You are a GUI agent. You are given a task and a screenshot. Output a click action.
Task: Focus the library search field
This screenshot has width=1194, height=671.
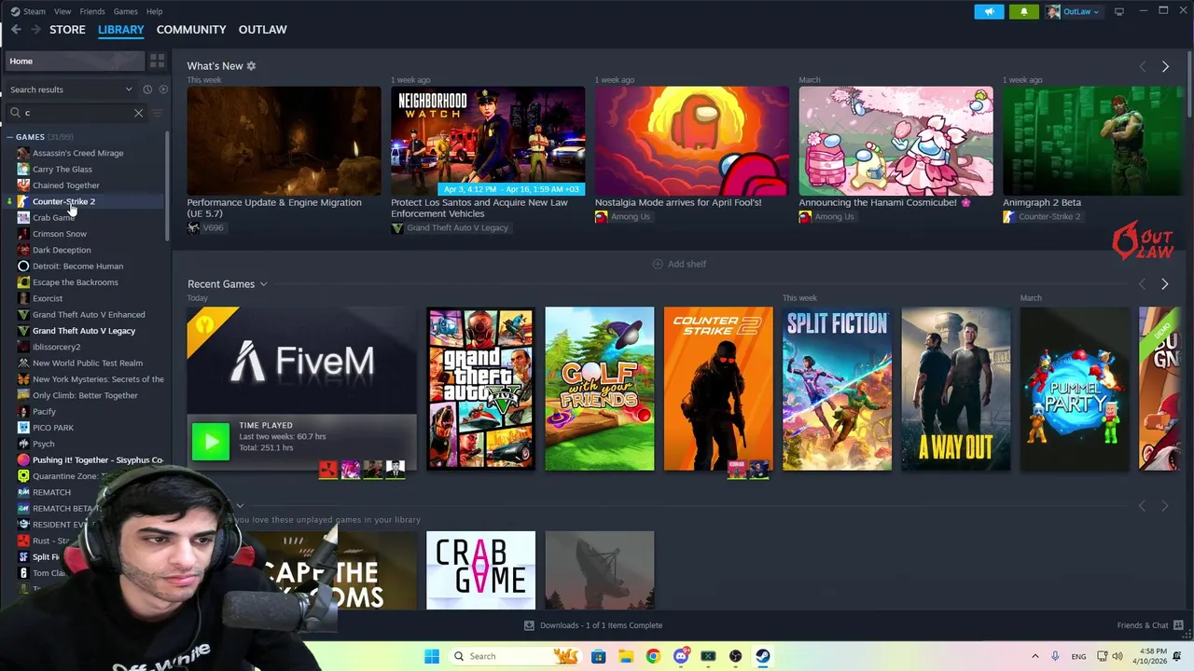point(75,113)
